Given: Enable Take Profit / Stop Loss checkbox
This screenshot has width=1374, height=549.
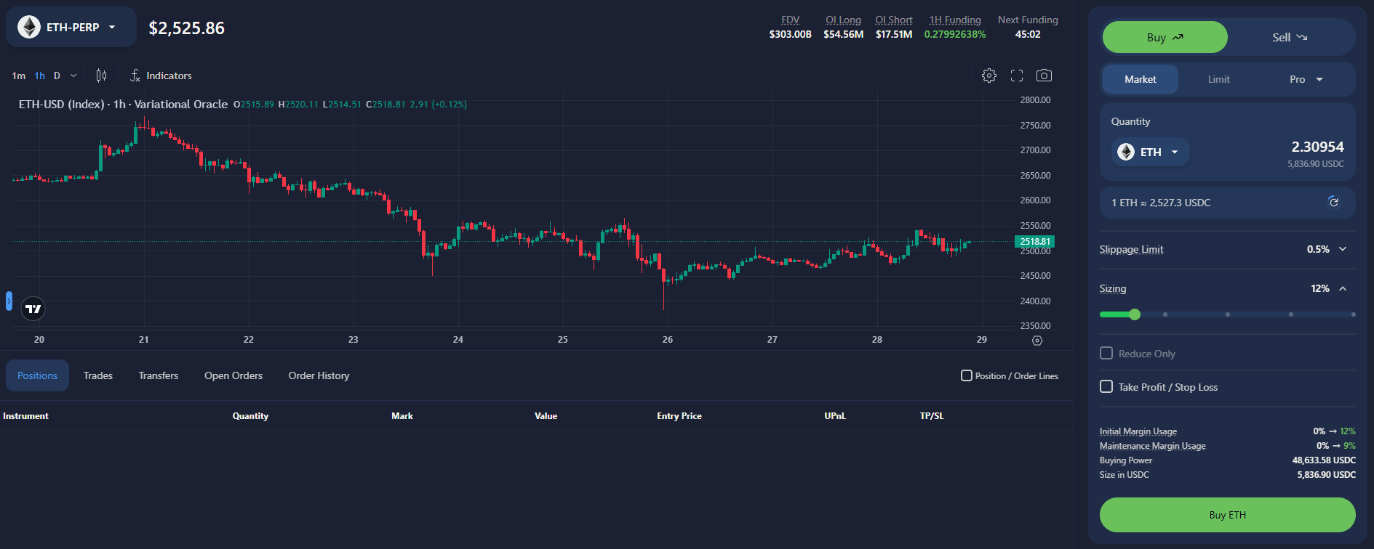Looking at the screenshot, I should pos(1106,386).
